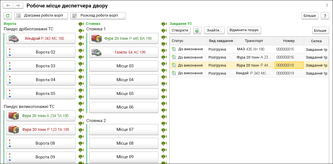Select Ворота 08
Screen dimensions: 333x164
click(41, 143)
